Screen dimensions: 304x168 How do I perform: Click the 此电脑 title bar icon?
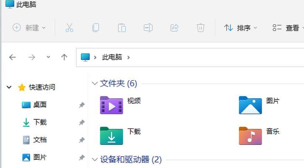point(10,4)
